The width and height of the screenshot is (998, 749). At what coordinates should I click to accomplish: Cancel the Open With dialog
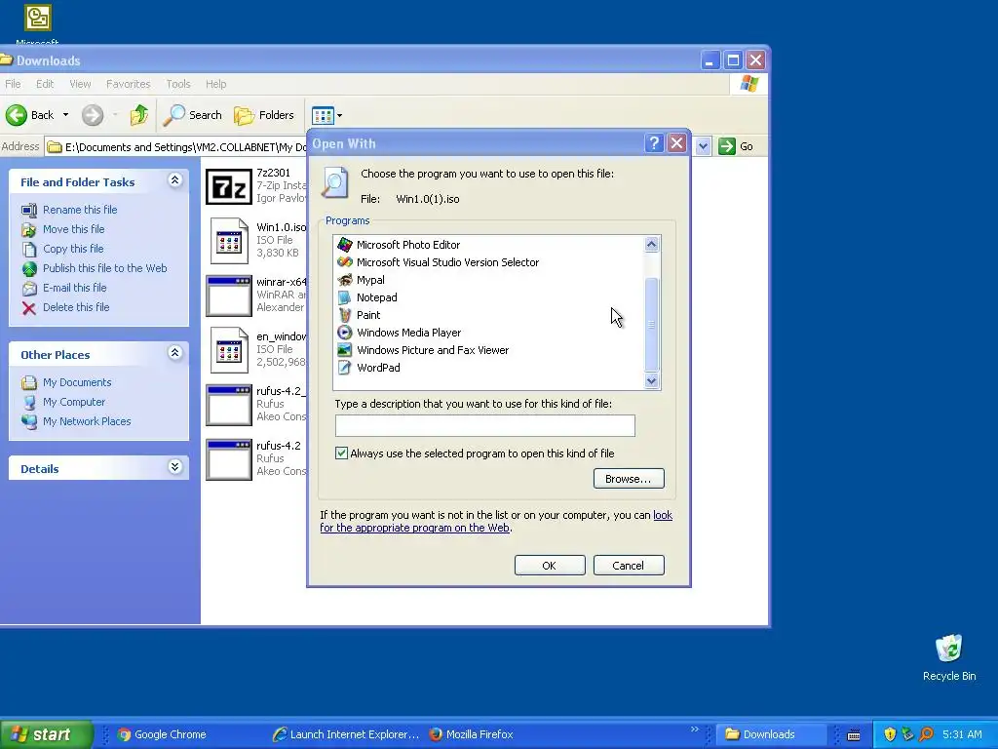pyautogui.click(x=629, y=566)
